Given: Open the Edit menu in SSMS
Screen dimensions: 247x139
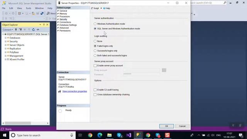Looking at the screenshot, I should tap(11, 8).
